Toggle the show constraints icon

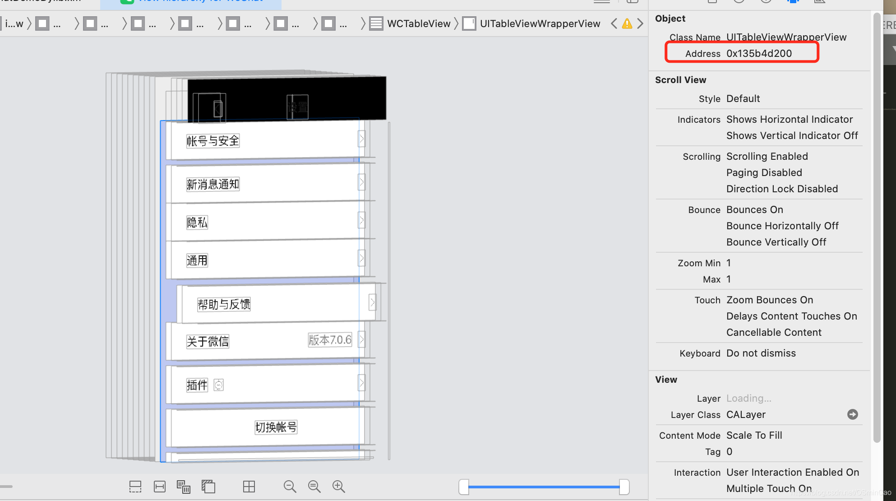(159, 487)
